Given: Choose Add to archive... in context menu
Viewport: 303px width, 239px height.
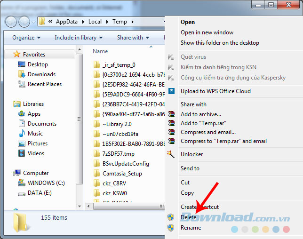Looking at the screenshot, I should point(201,114).
